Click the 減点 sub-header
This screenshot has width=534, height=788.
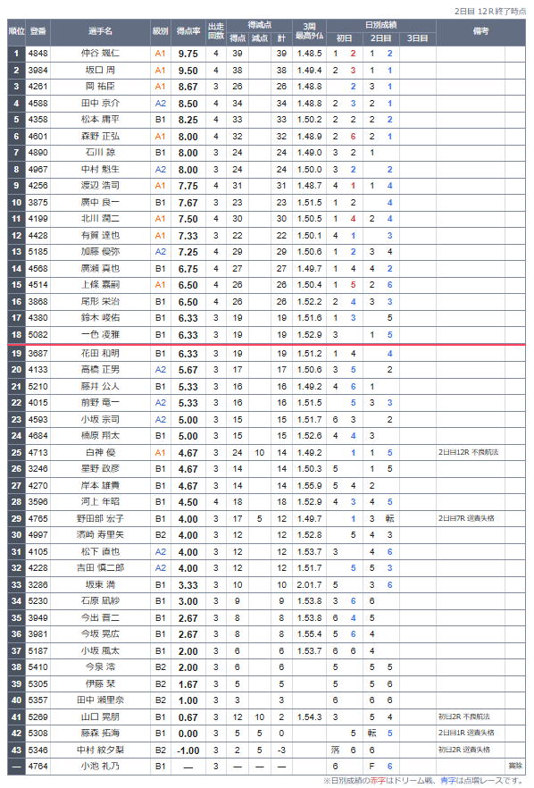coord(259,38)
